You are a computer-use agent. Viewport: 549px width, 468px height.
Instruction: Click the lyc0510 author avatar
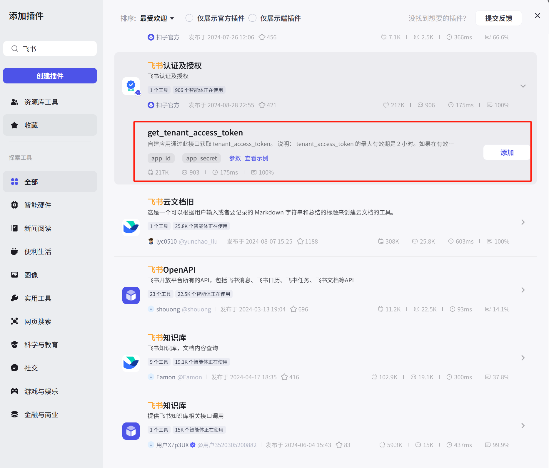(x=151, y=241)
